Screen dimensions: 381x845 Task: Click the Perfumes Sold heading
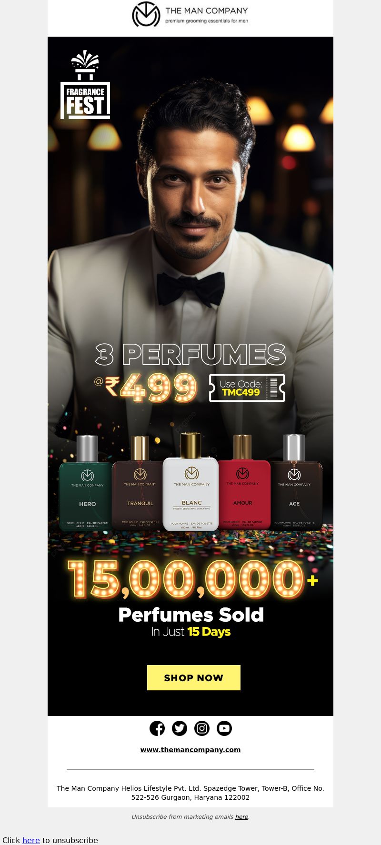click(x=191, y=615)
